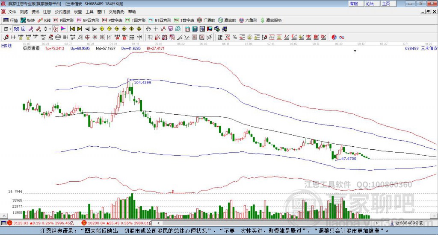Select the Gann fan lines tool
Image resolution: width=438 pixels, height=235 pixels.
157,37
